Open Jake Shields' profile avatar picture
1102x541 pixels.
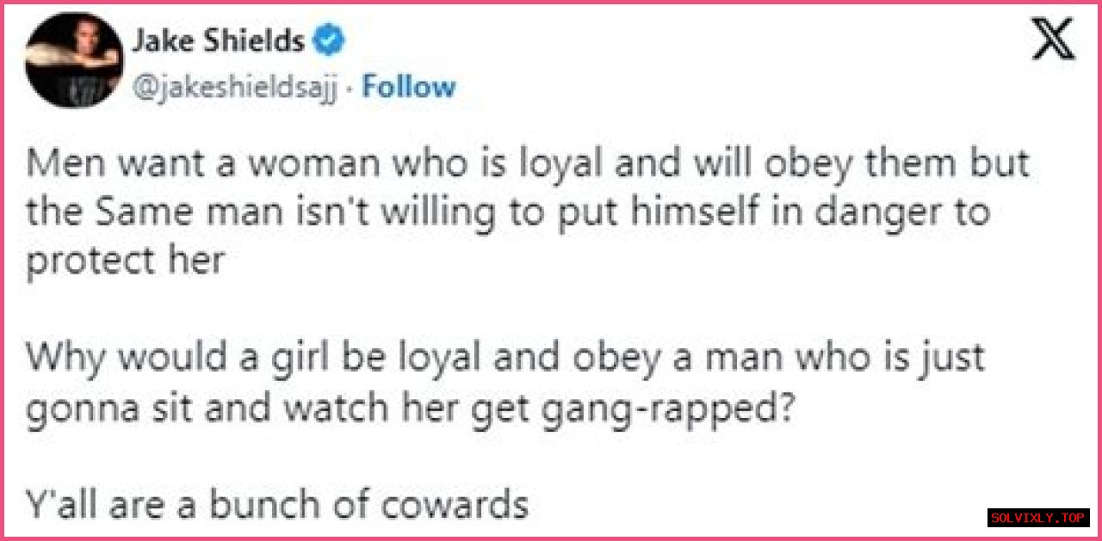coord(72,60)
